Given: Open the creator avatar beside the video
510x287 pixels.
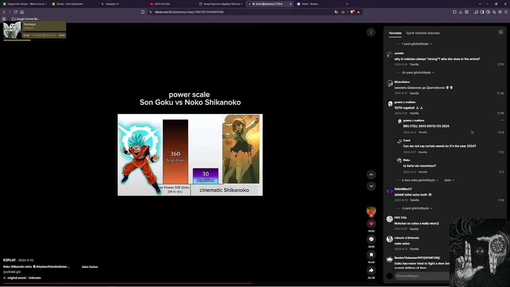Looking at the screenshot, I should point(371,211).
